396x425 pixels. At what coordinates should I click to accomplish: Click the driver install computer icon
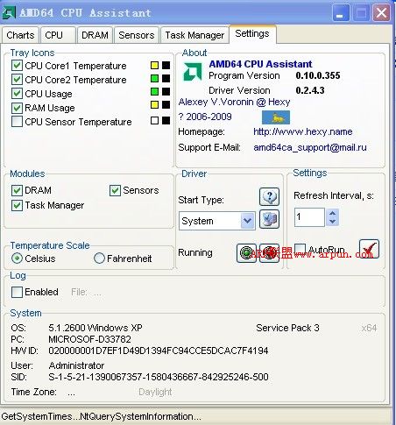(x=269, y=219)
